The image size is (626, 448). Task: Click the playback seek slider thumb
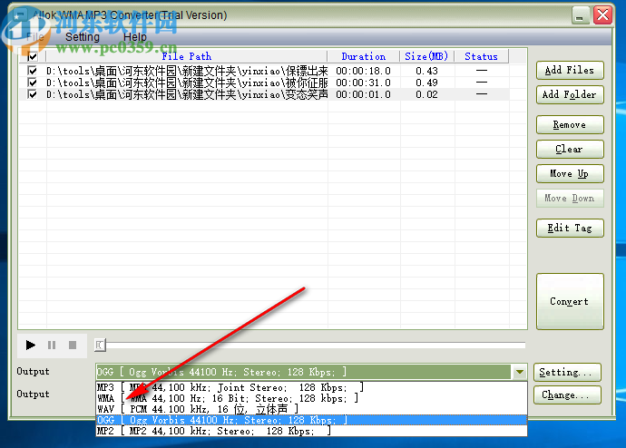(100, 346)
